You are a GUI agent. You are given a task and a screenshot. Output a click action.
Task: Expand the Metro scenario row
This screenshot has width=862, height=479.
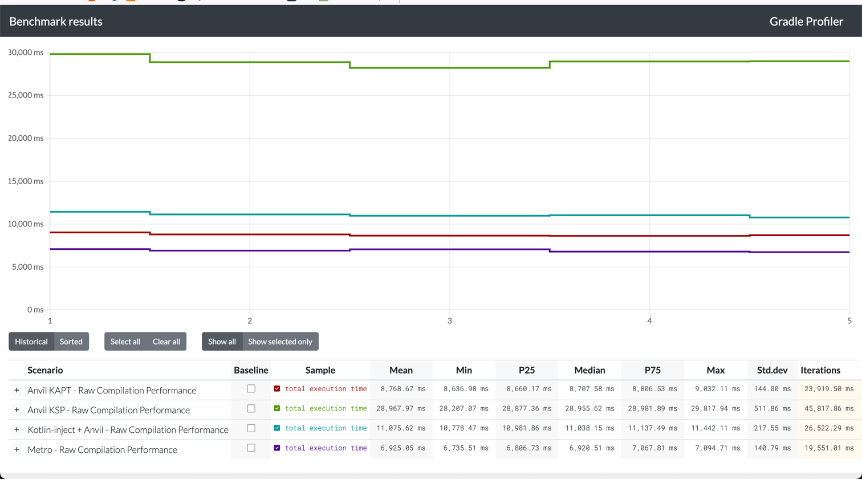click(x=17, y=450)
